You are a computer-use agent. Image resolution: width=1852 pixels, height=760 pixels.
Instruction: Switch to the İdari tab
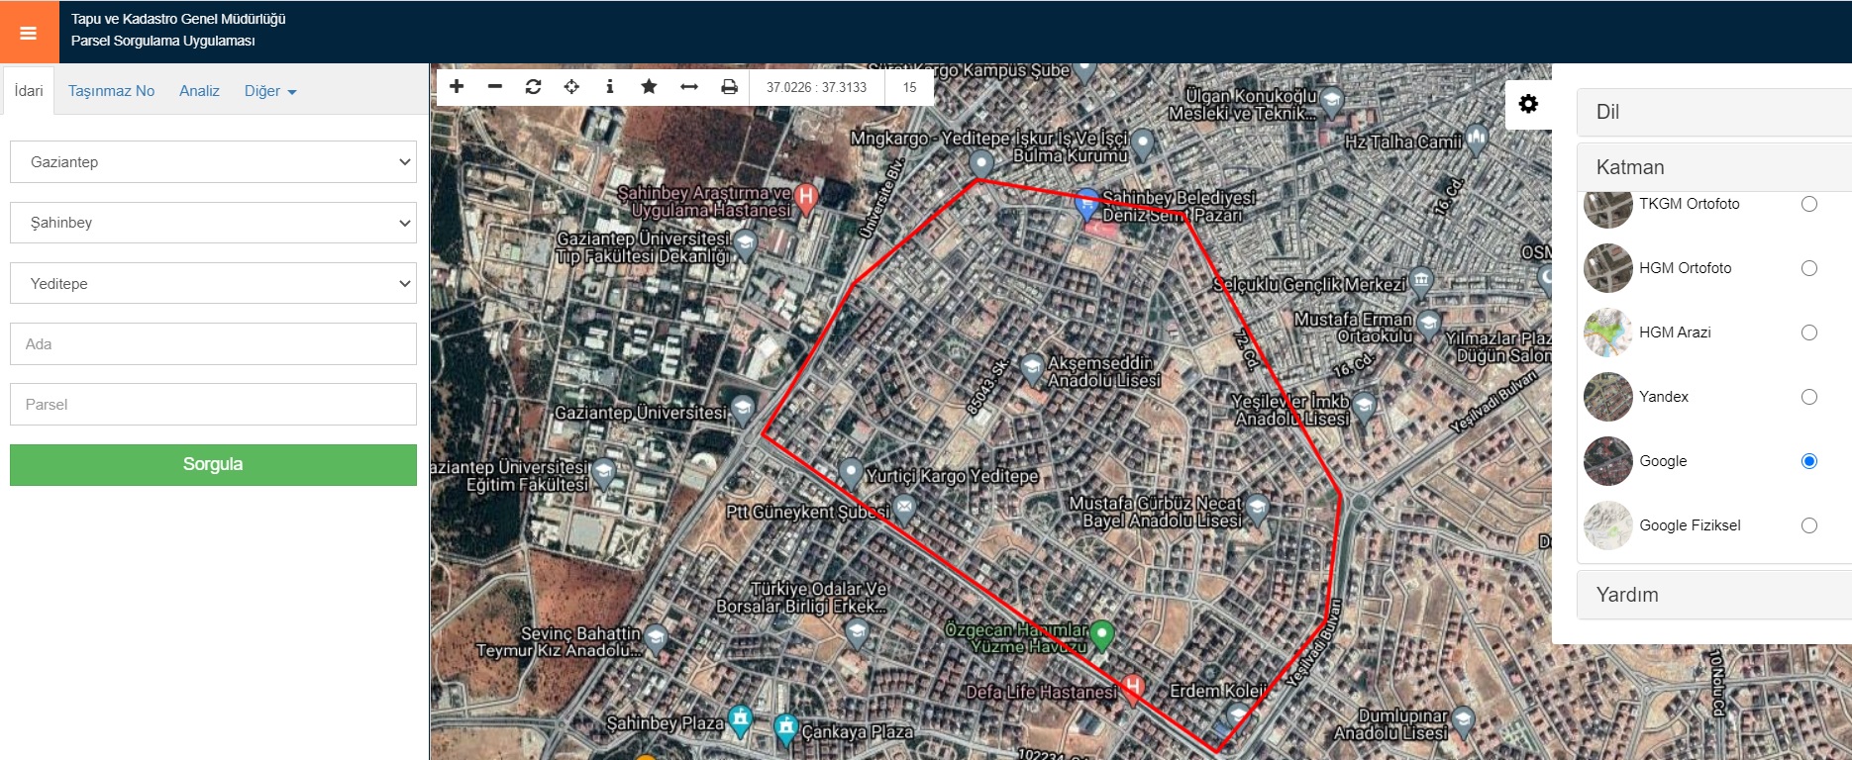pyautogui.click(x=29, y=91)
